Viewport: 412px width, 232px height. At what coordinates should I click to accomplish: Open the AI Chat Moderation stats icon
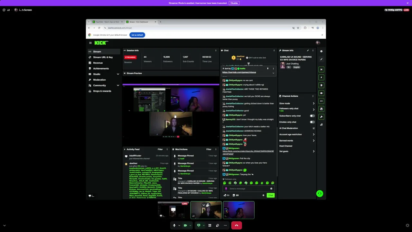tap(314, 128)
